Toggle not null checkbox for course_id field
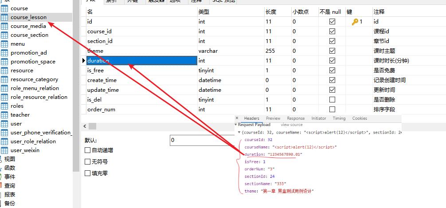Screen dimensions: 446x208 [332, 31]
